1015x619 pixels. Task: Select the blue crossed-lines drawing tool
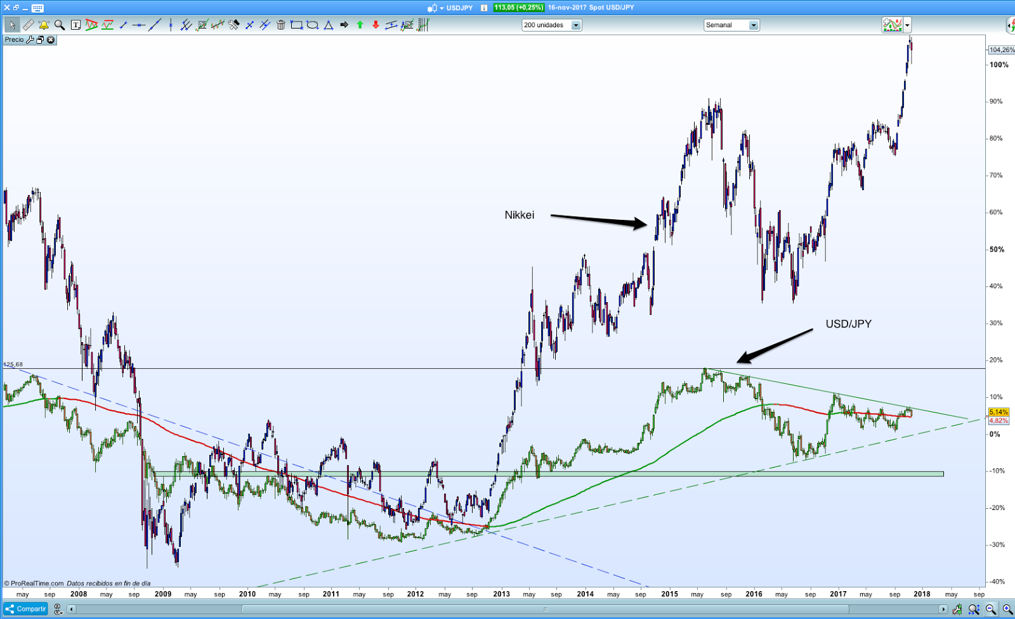pos(249,25)
